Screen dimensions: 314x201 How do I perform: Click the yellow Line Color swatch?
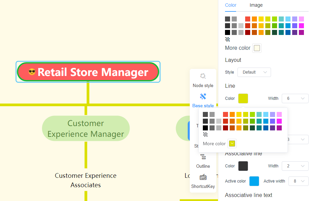tap(243, 98)
